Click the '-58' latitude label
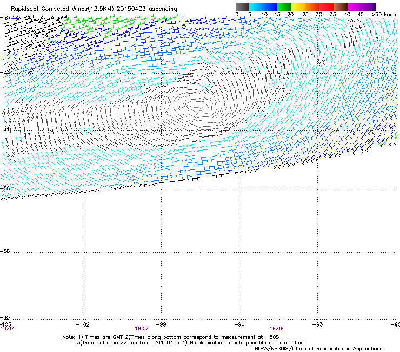 pos(5,251)
